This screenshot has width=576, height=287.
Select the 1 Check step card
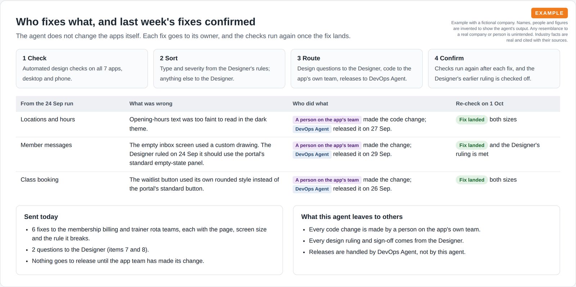[x=82, y=69]
